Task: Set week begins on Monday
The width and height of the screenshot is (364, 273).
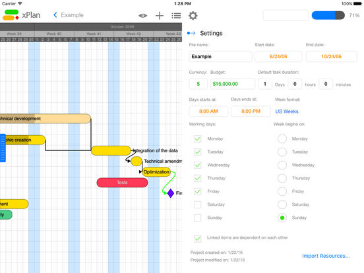Action: tap(282, 139)
